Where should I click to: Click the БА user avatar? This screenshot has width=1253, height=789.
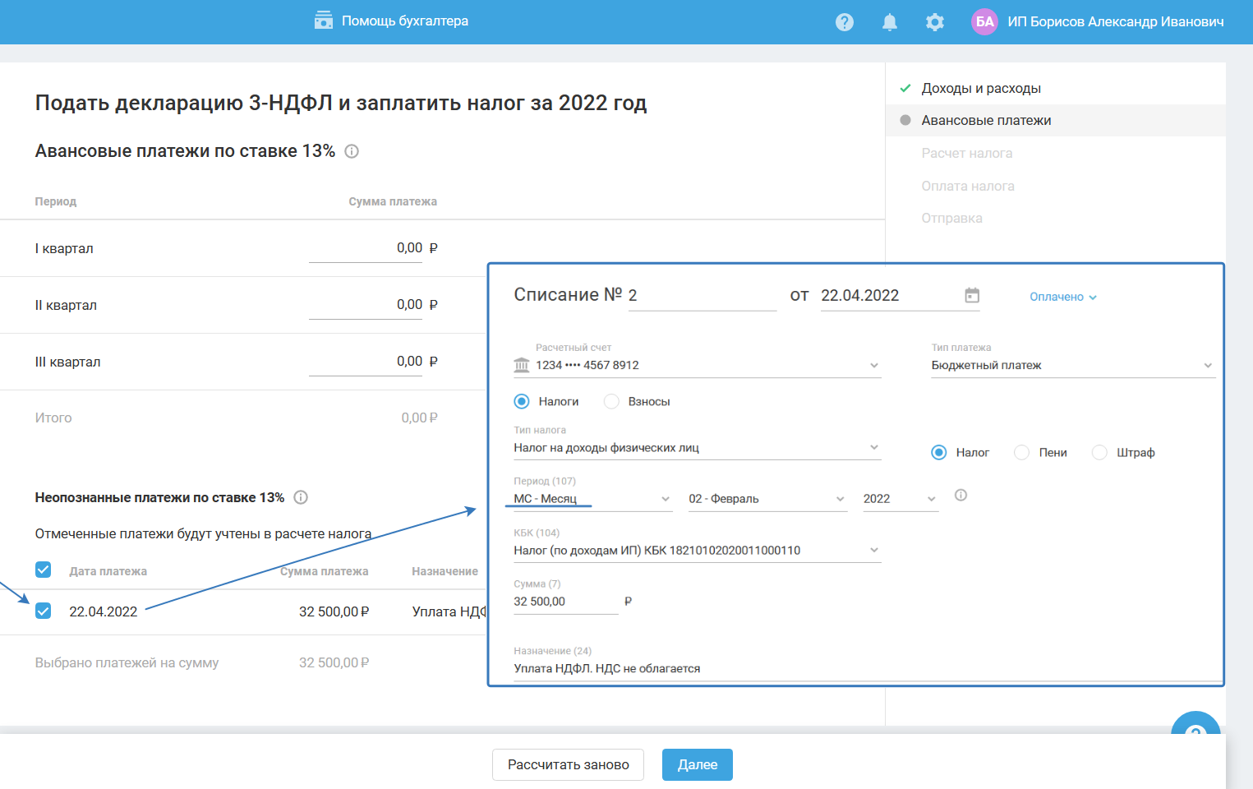click(985, 22)
